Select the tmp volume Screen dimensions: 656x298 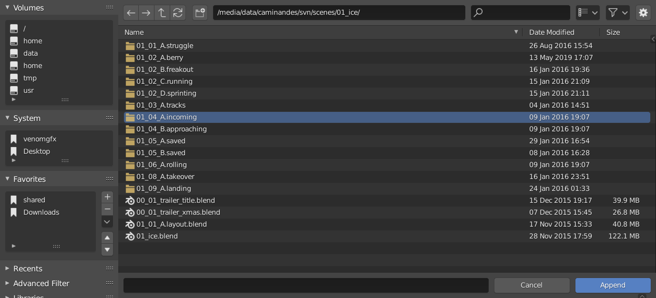pyautogui.click(x=59, y=78)
